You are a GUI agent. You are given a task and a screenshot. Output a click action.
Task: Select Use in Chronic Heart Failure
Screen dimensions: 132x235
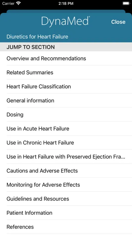66,143
